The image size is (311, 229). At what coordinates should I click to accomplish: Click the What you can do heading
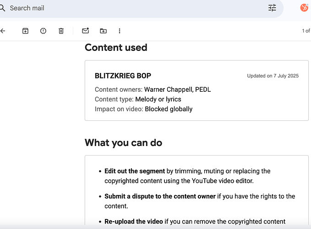coord(123,143)
